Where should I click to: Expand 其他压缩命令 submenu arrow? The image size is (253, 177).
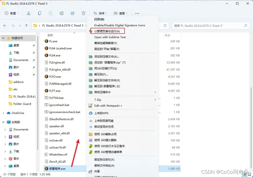click(x=155, y=92)
